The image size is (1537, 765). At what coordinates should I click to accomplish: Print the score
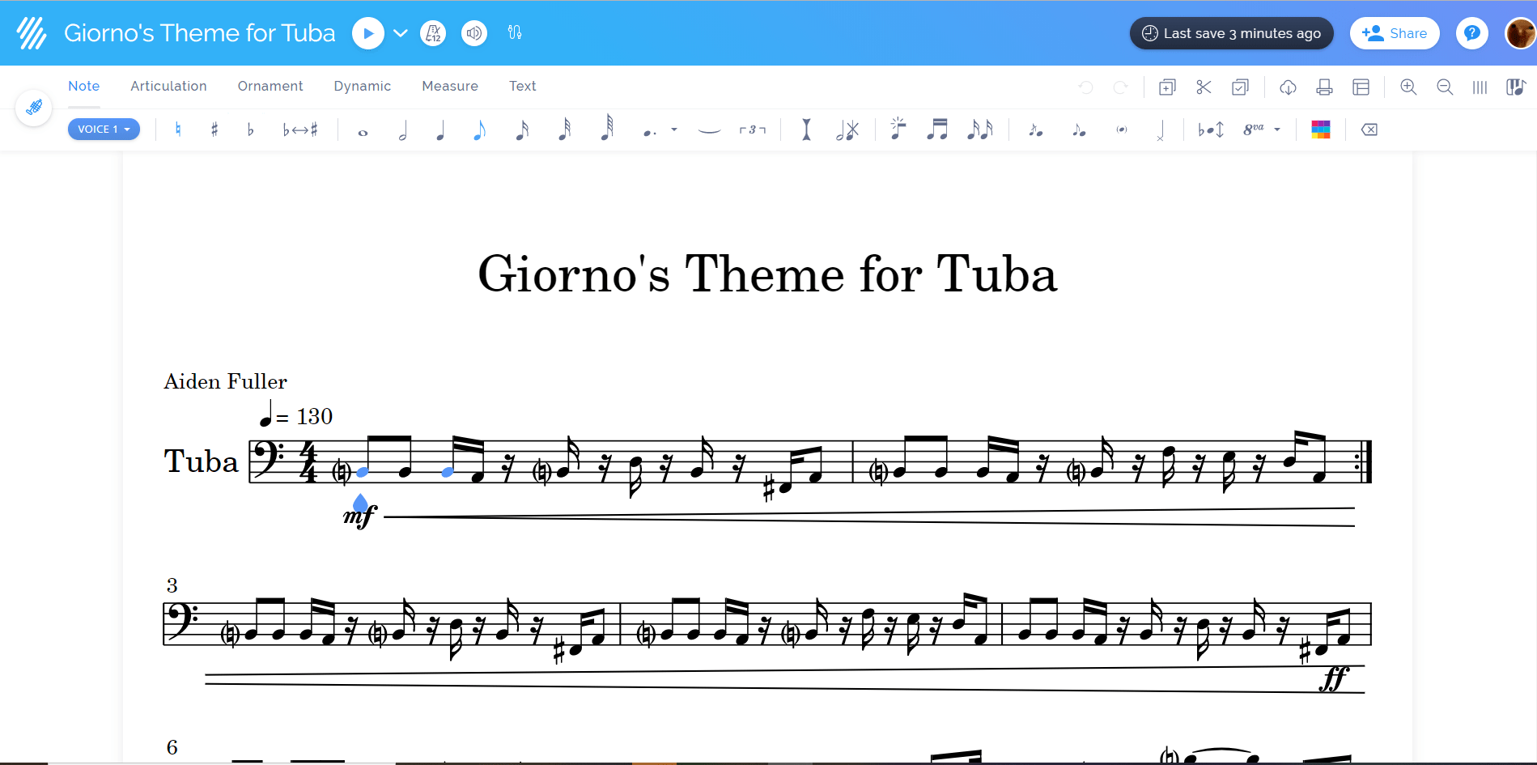(1325, 87)
